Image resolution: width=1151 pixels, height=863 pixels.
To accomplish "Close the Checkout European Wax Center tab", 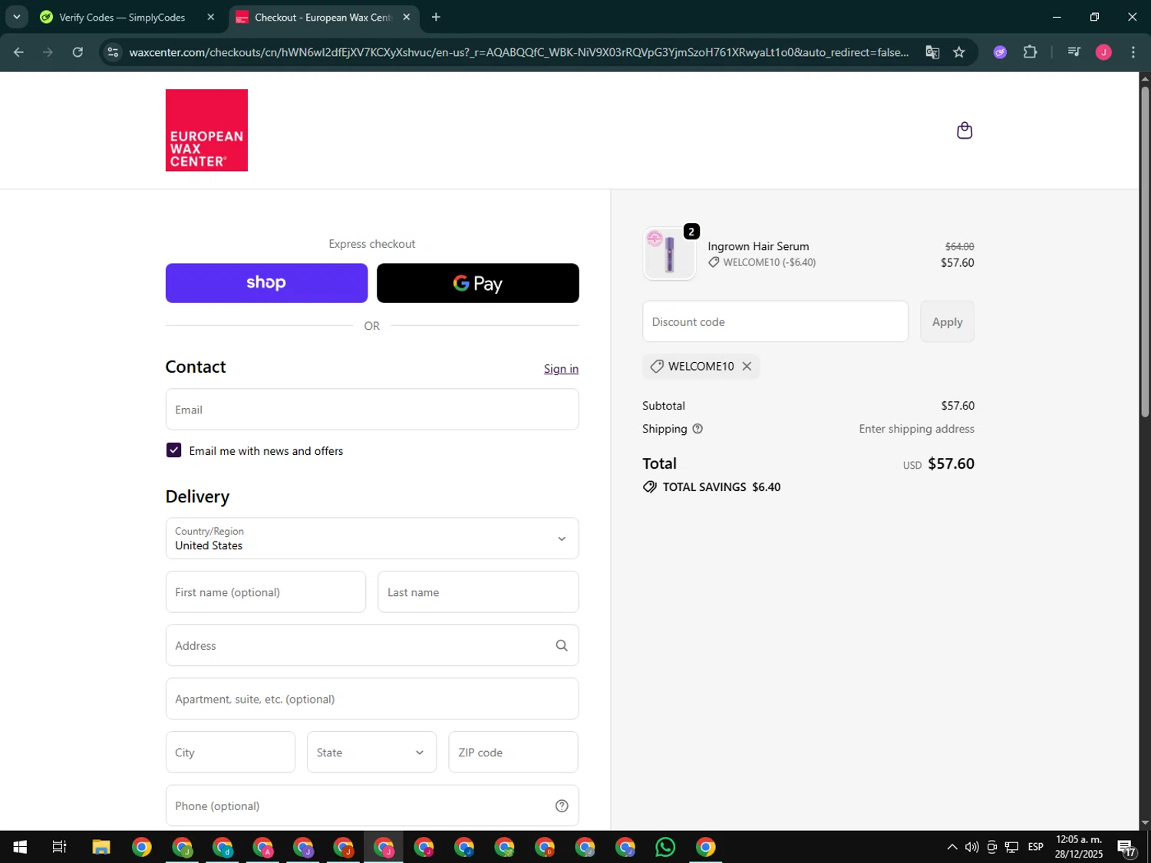I will pyautogui.click(x=407, y=17).
